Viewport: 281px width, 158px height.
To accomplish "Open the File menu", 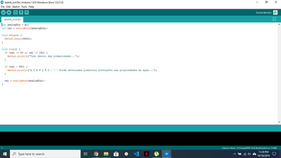I will (3, 7).
